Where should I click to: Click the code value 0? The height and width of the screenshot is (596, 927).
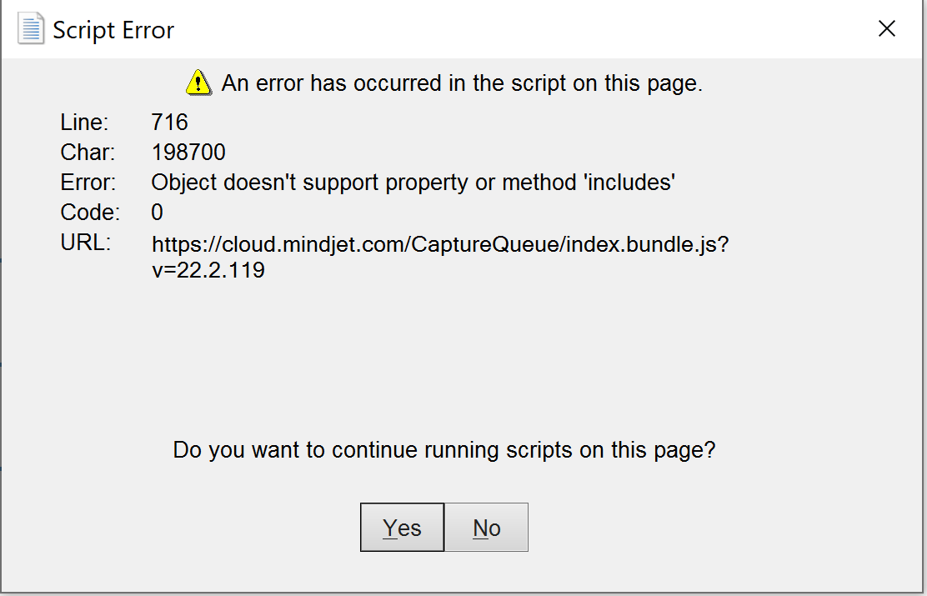pyautogui.click(x=158, y=213)
